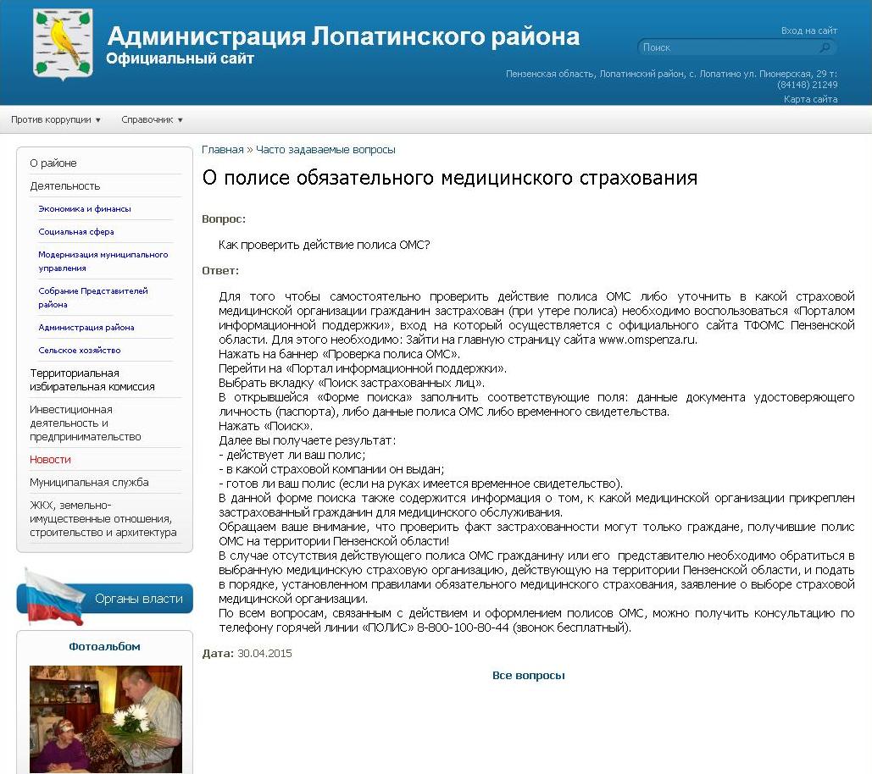
Task: Open Администрация района submenu link
Action: 86,327
